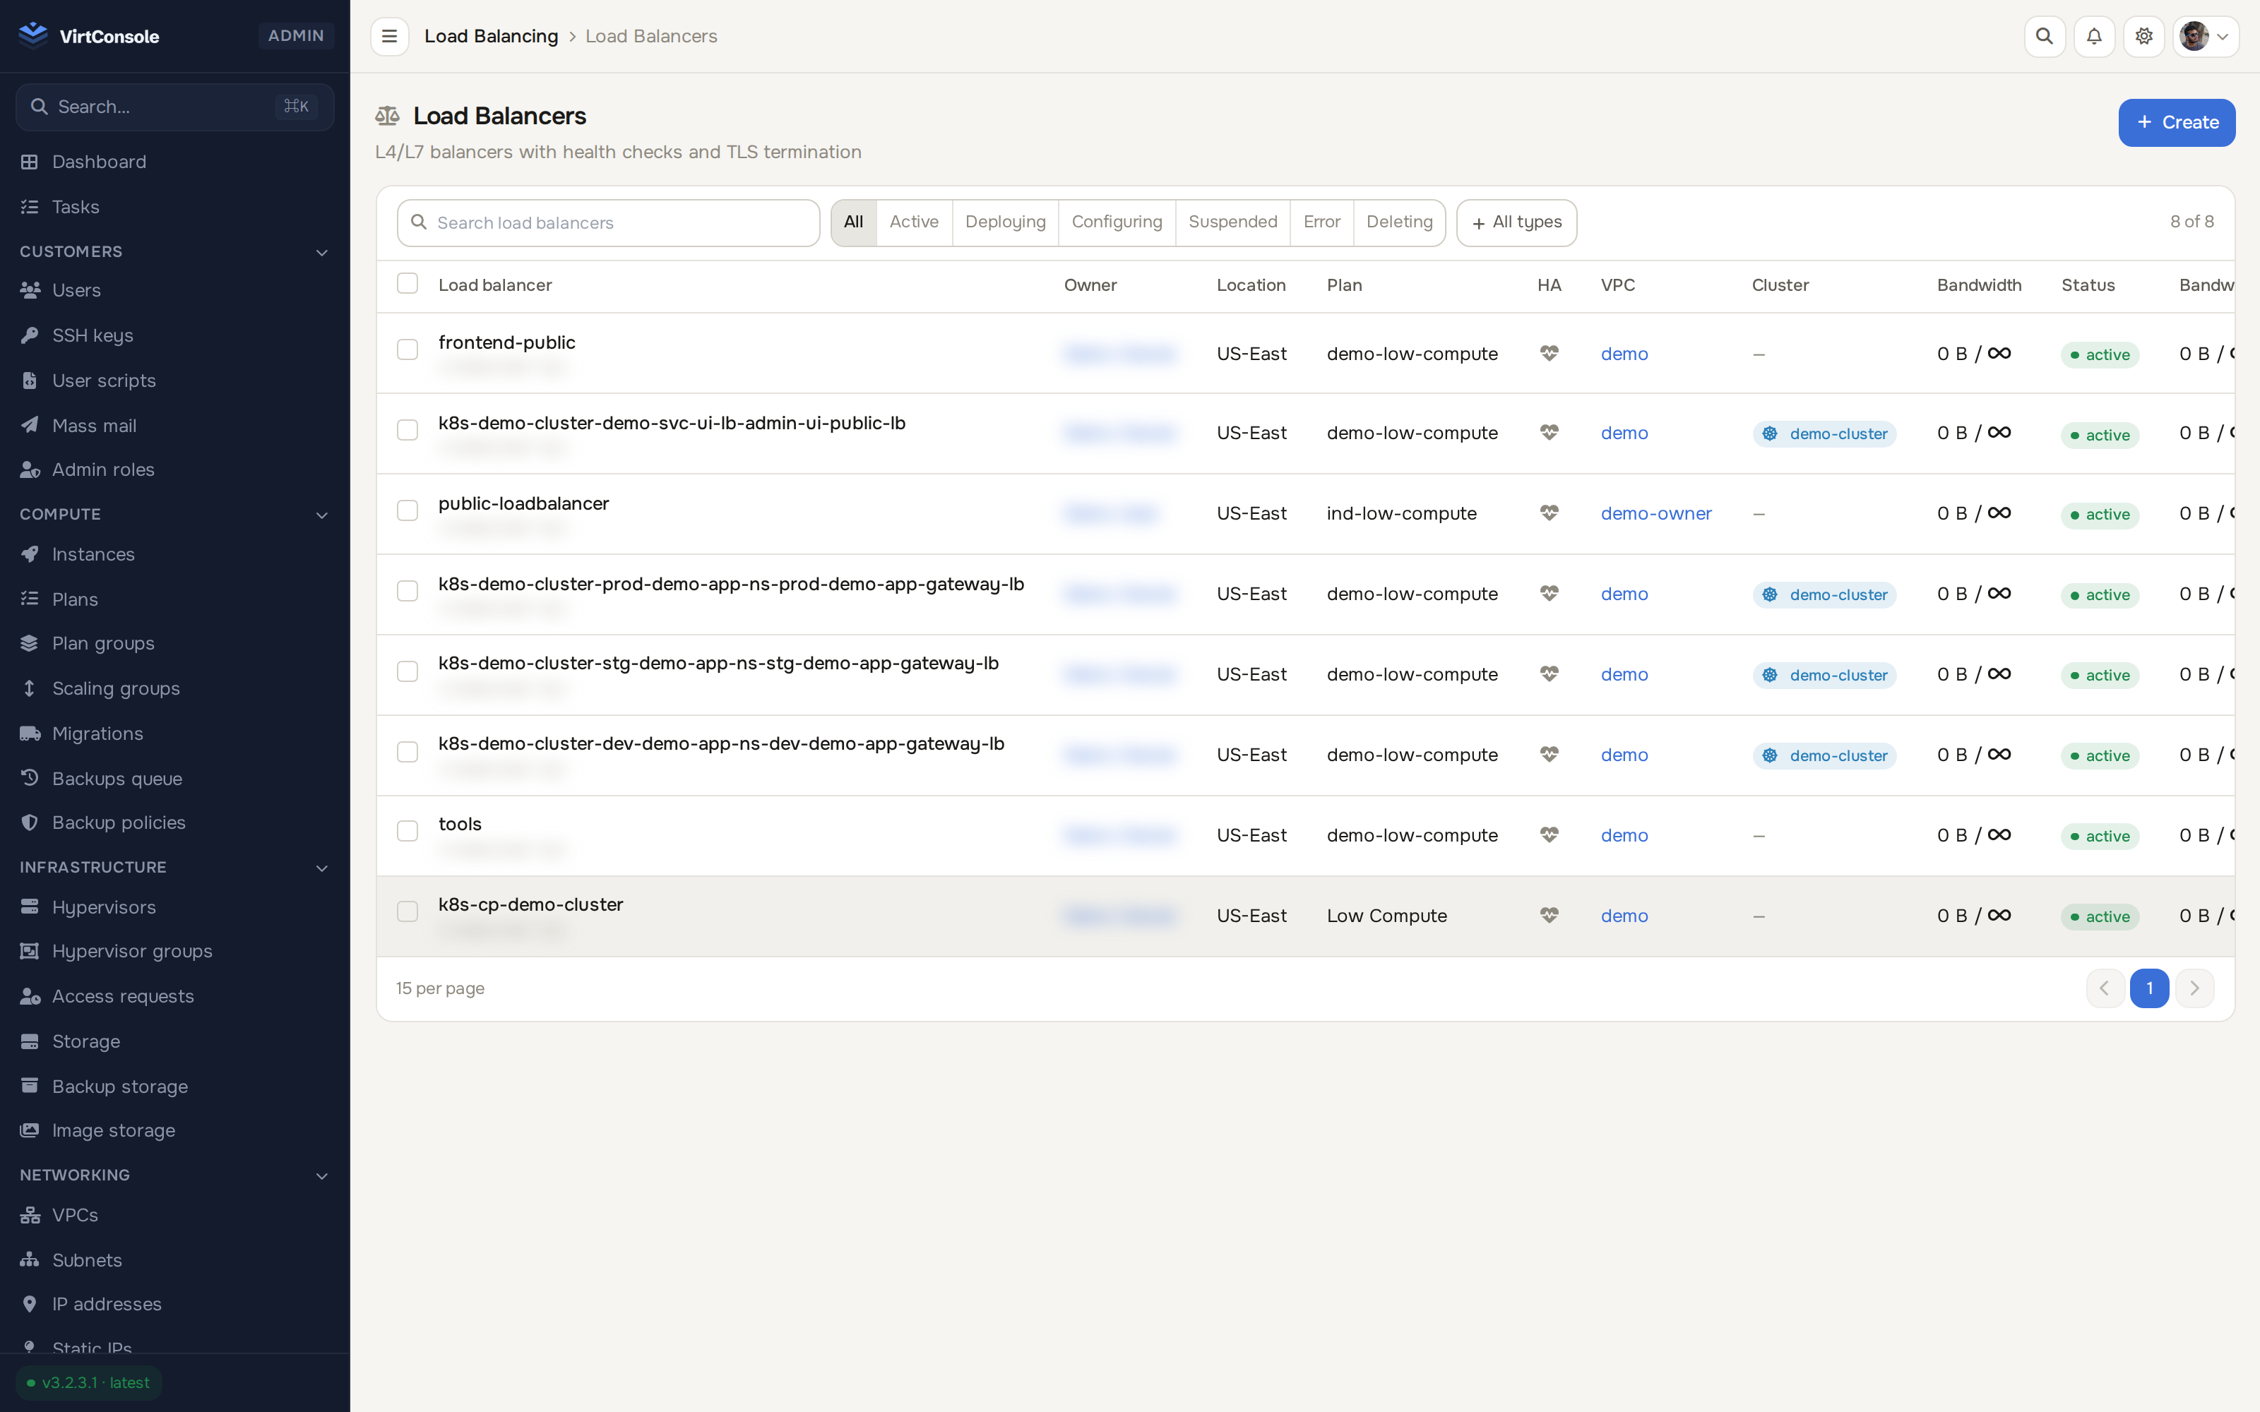Open Plan groups page

tap(174, 643)
